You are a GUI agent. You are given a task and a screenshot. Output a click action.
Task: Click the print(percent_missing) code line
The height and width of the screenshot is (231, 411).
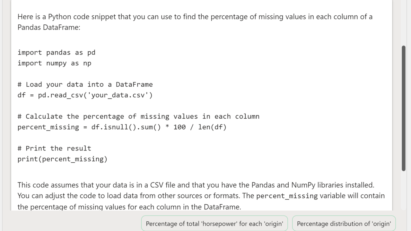tap(63, 159)
